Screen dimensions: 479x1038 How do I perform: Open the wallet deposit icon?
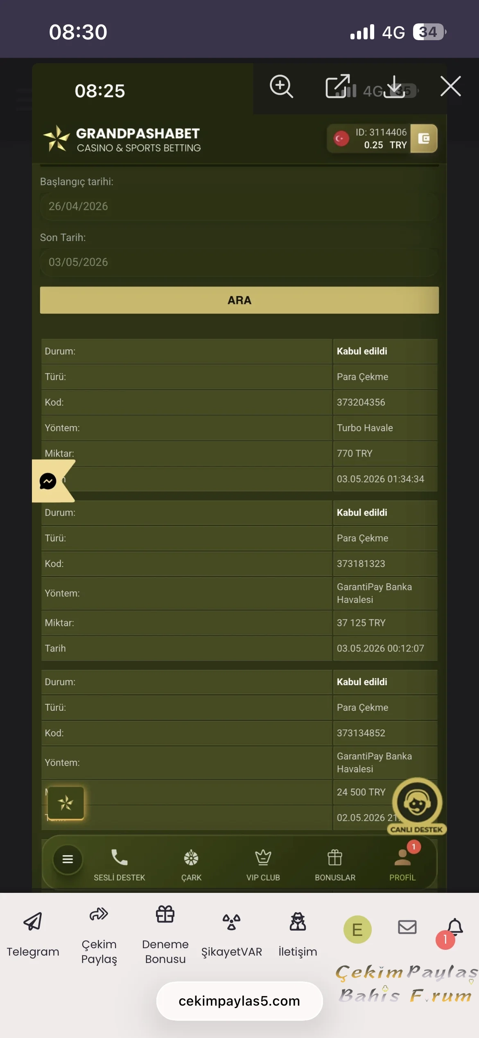[x=424, y=139]
